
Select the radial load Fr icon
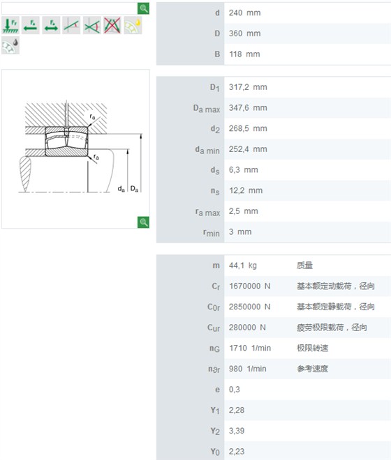(10, 25)
